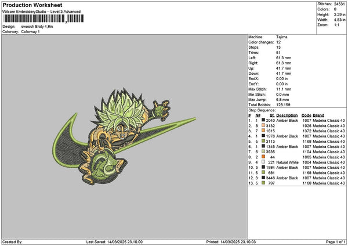
Task: Click the orange swatch beside 1815 stitches
Action: click(x=263, y=131)
